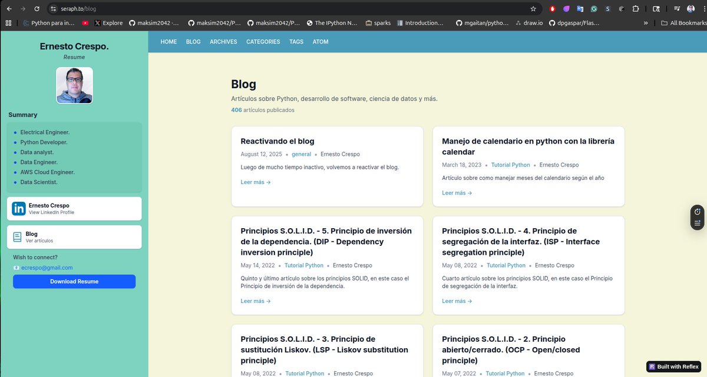Open CATEGORIES in the navigation bar

(263, 42)
